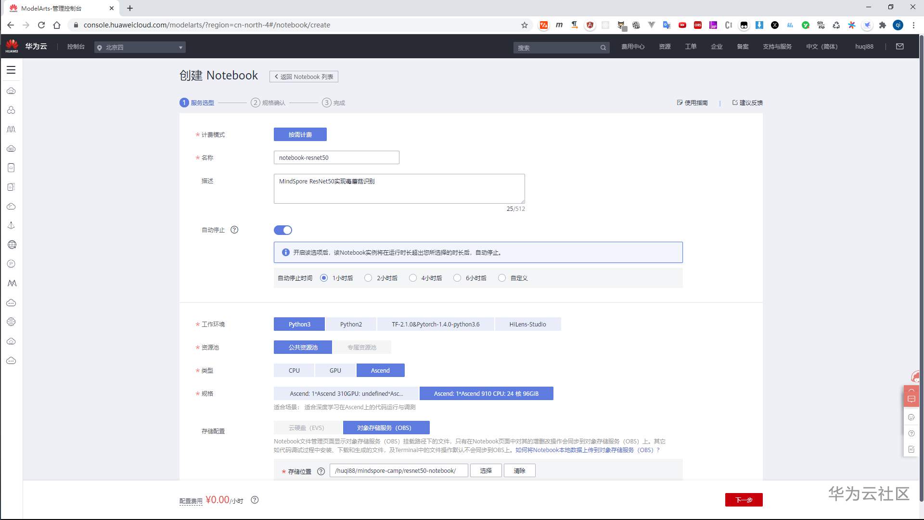This screenshot has width=924, height=520.
Task: Select the 2小时后 auto-stop option
Action: (x=368, y=278)
